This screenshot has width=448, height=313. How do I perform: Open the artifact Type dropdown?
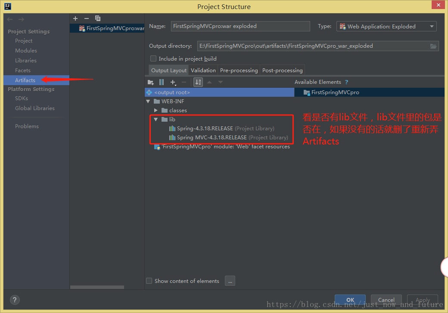coord(386,27)
